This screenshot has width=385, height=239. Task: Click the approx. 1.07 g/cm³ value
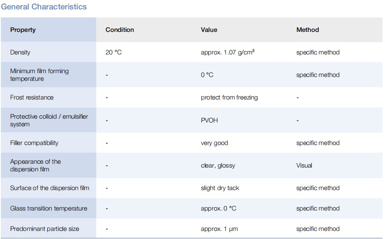pyautogui.click(x=228, y=52)
